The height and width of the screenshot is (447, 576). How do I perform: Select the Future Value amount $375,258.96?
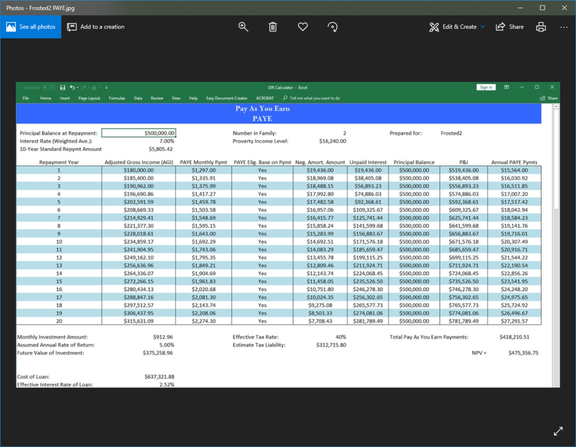tap(157, 353)
